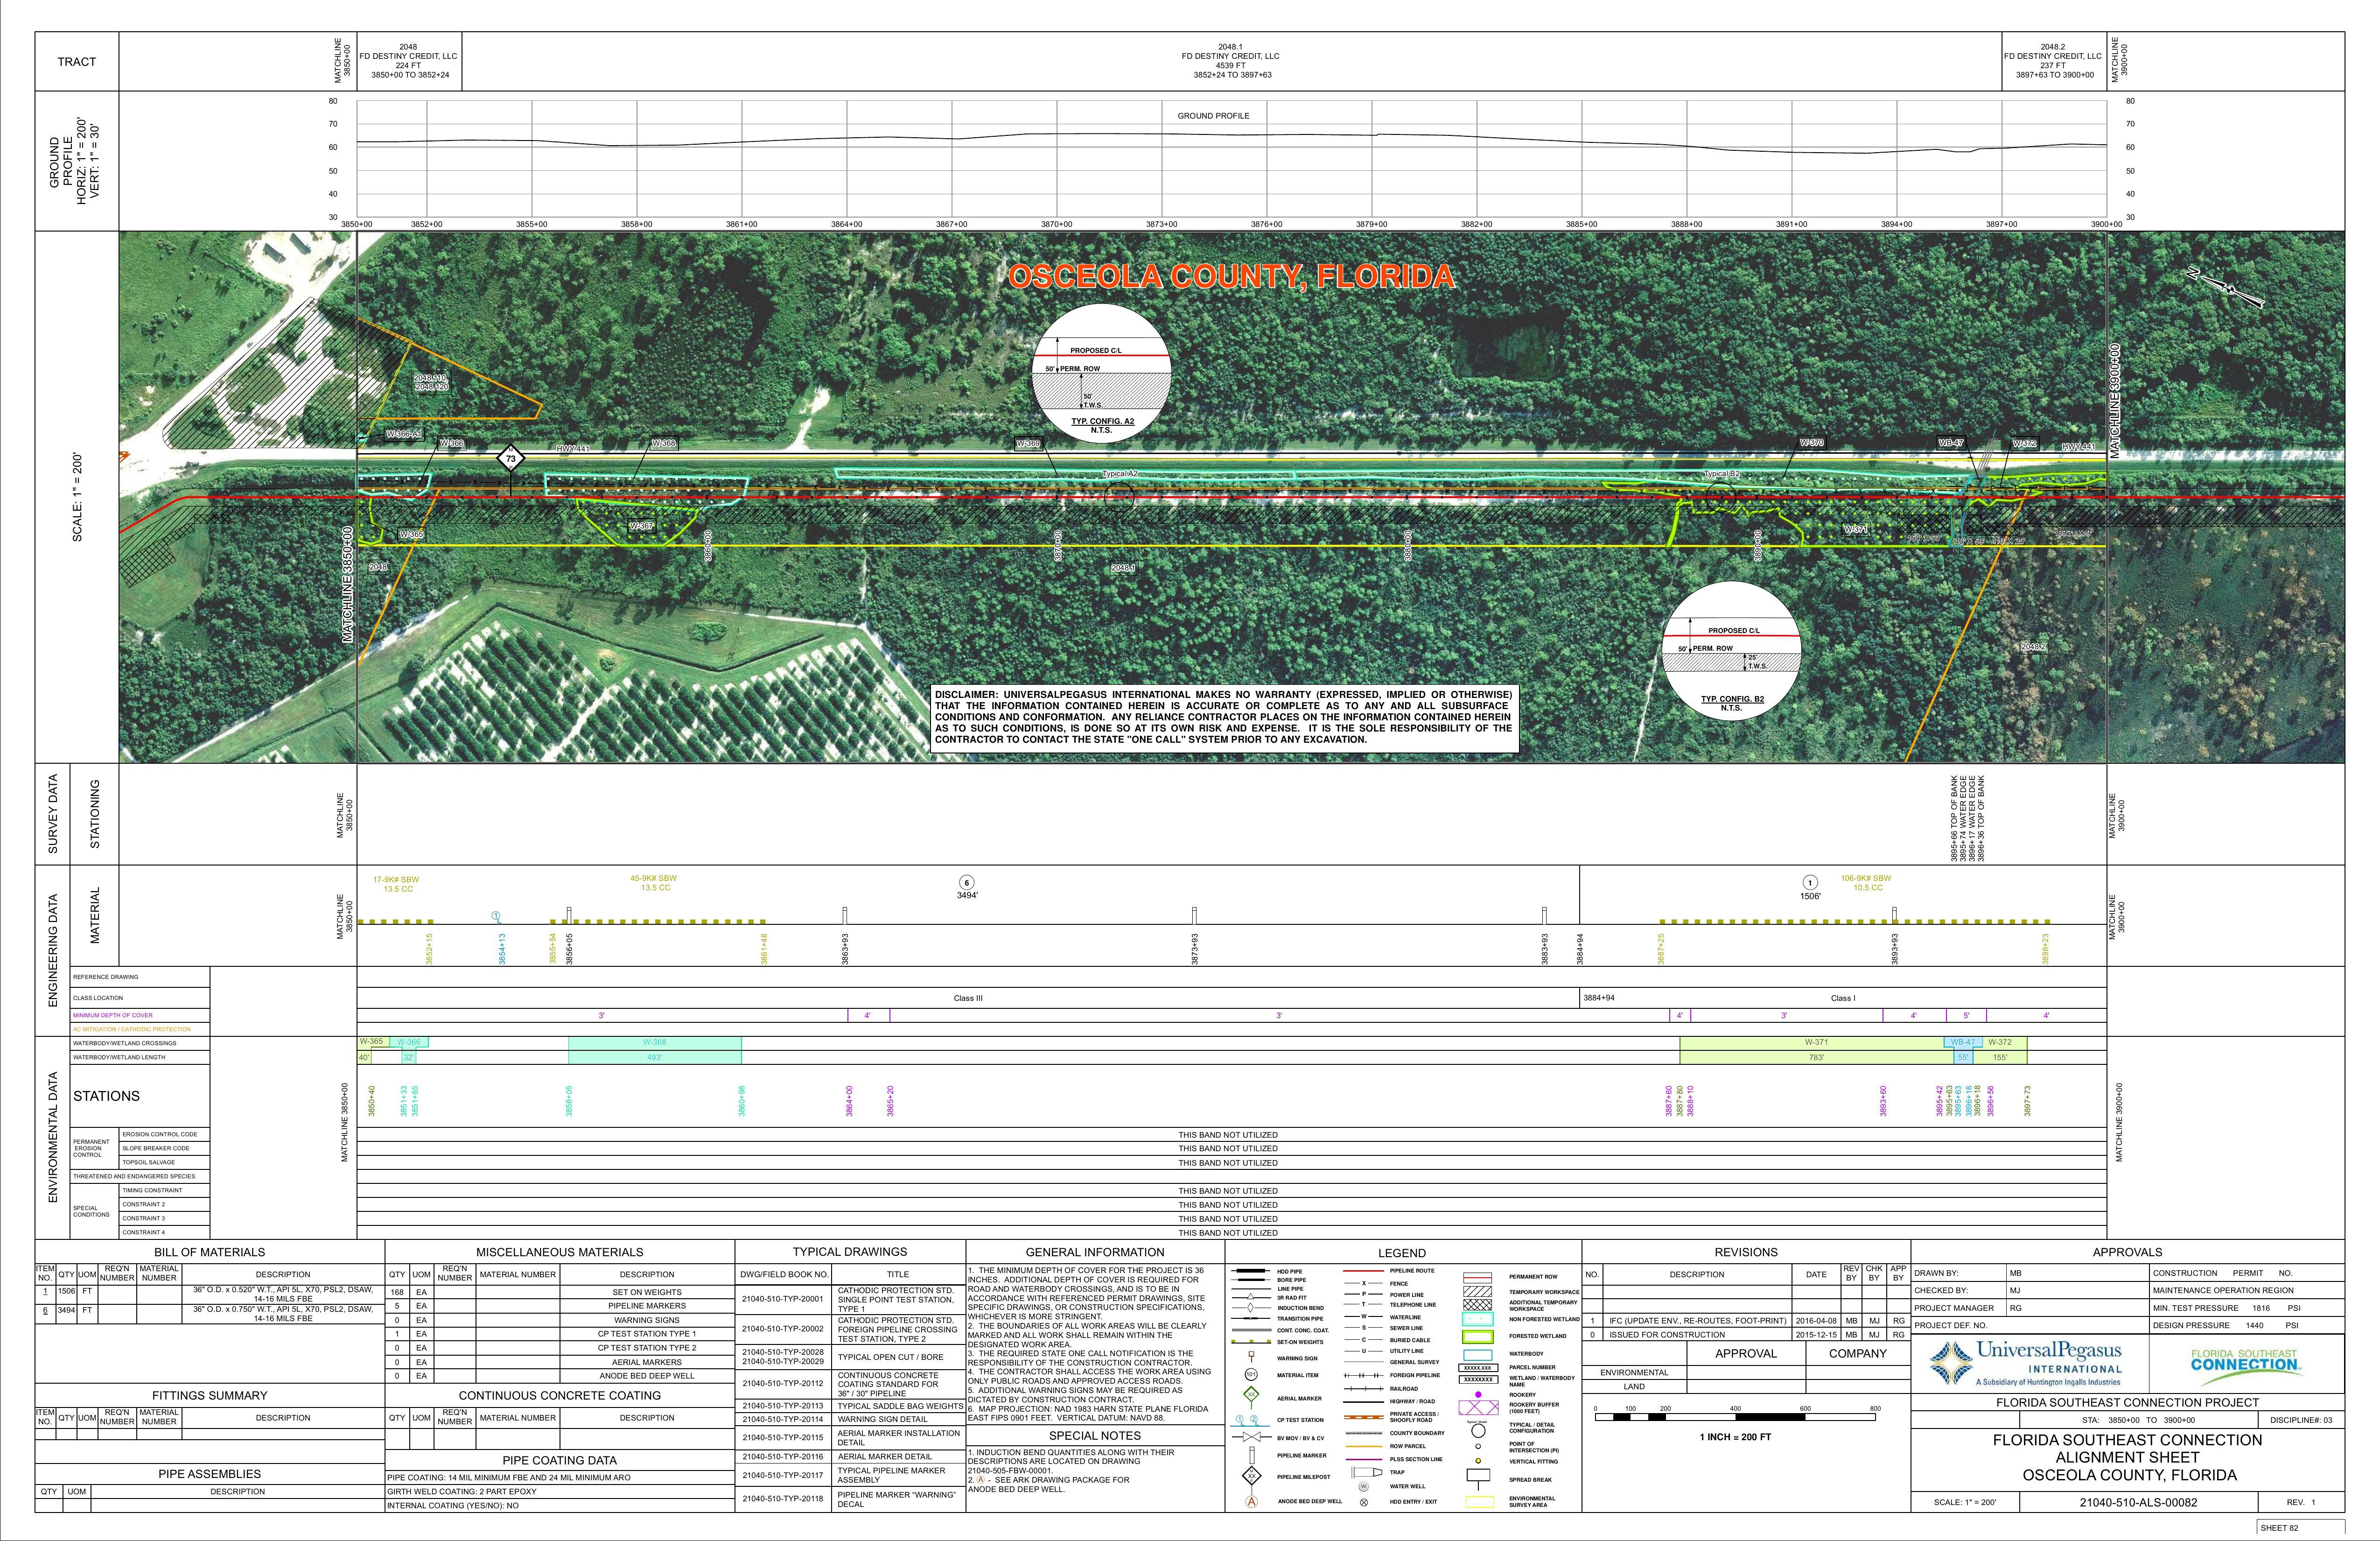Click the milepost 73 diamond on the map

click(511, 459)
